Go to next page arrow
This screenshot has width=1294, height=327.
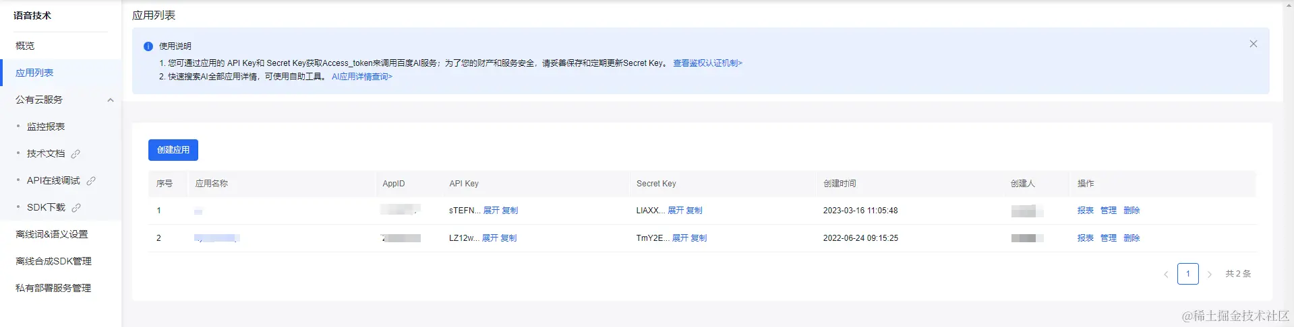point(1210,274)
